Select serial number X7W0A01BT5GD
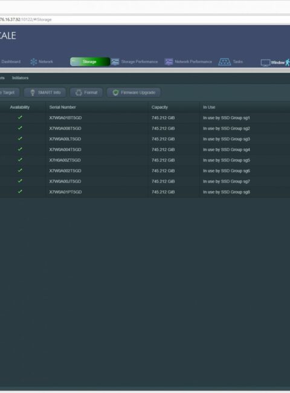This screenshot has width=290, height=393. 65,118
